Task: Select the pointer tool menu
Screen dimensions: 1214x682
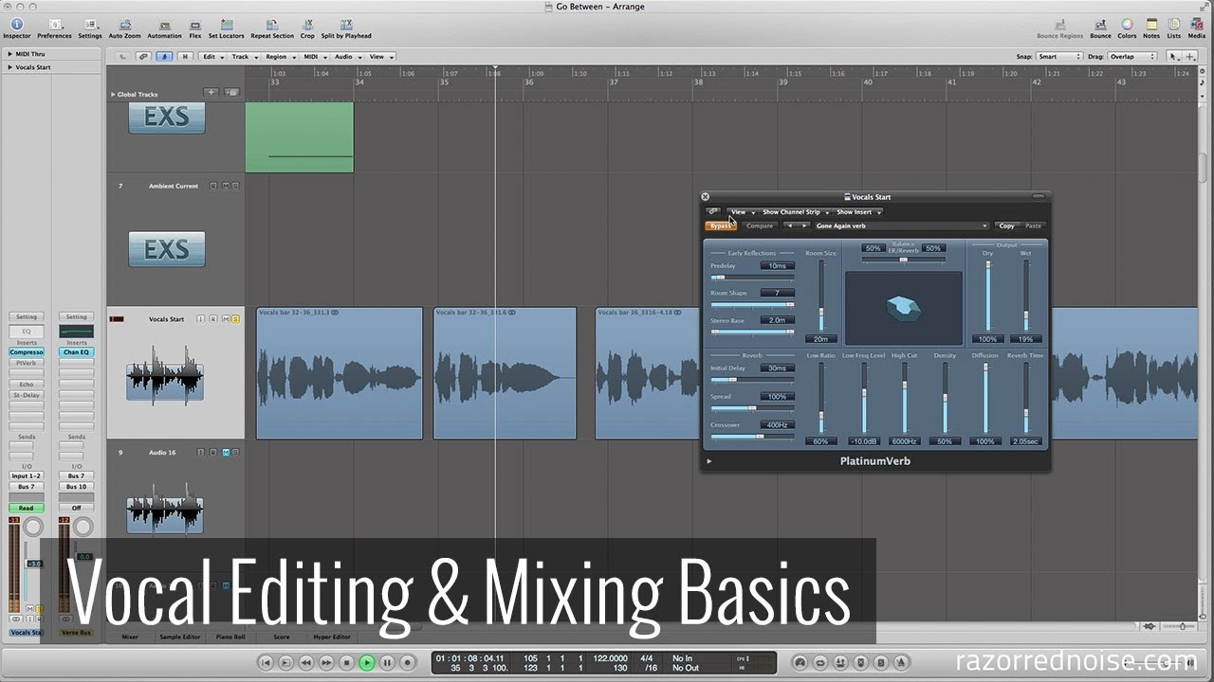Action: [x=1174, y=57]
